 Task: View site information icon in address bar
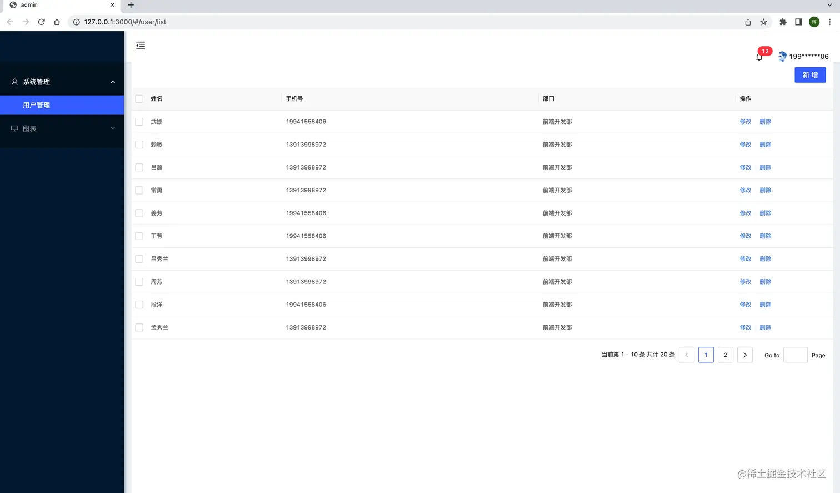point(77,22)
